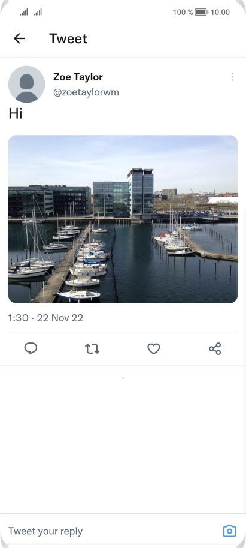
Task: Click the Zoe Taylor display name
Action: click(78, 77)
